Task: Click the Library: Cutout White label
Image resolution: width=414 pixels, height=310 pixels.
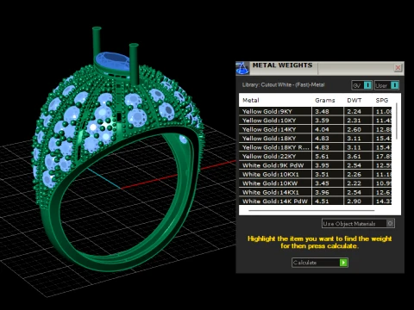Action: pos(283,84)
